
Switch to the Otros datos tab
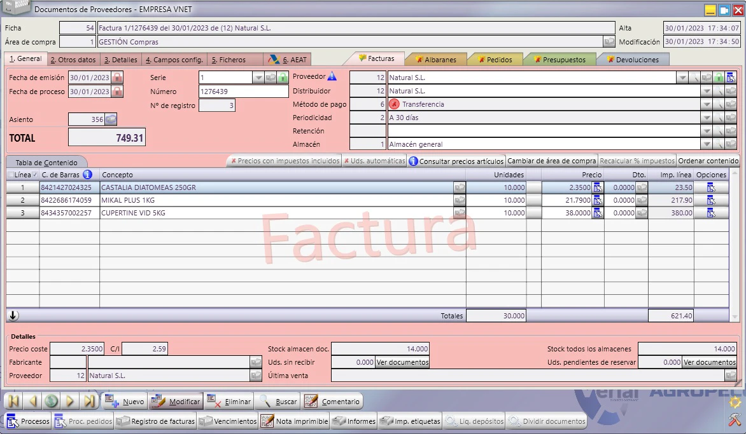point(73,60)
